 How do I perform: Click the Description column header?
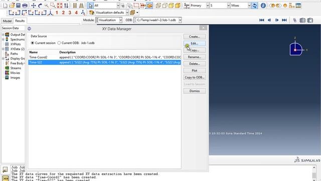[x=67, y=52]
